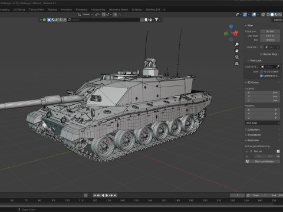Open the Compositing workspace tab
Image resolution: width=283 pixels, height=212 pixels.
click(98, 9)
